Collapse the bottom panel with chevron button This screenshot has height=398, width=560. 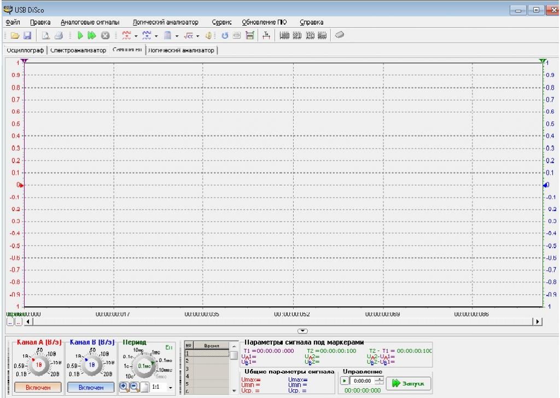point(302,331)
